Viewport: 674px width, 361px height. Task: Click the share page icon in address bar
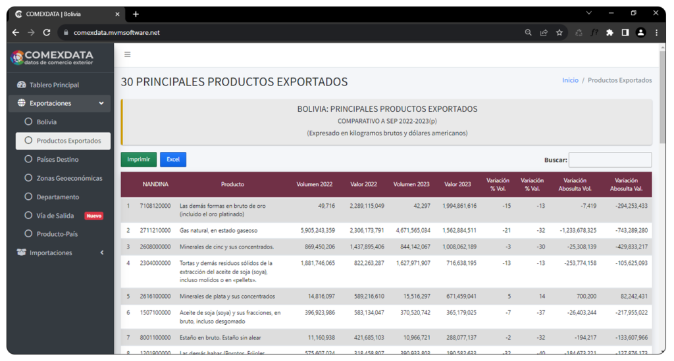click(544, 32)
